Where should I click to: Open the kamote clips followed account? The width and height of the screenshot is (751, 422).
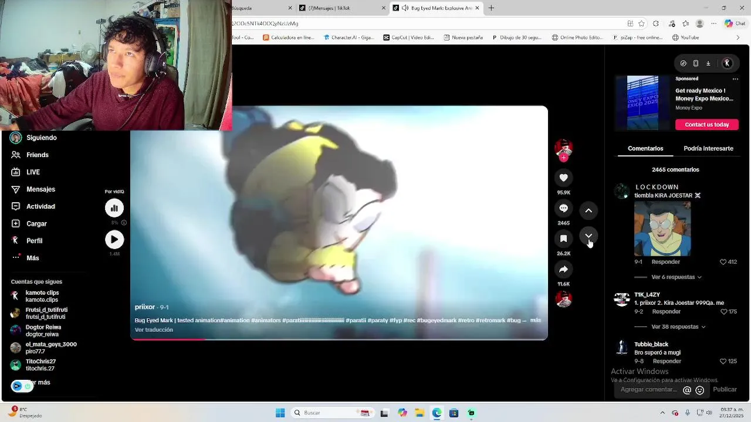tap(35, 296)
